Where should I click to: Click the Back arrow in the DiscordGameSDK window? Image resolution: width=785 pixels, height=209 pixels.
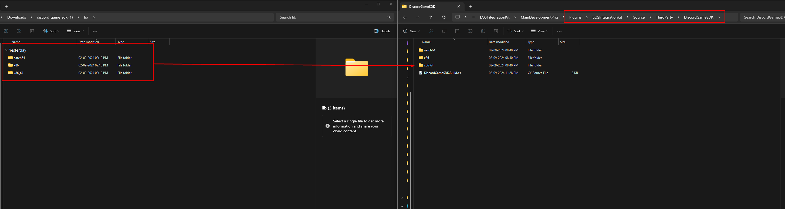(405, 17)
